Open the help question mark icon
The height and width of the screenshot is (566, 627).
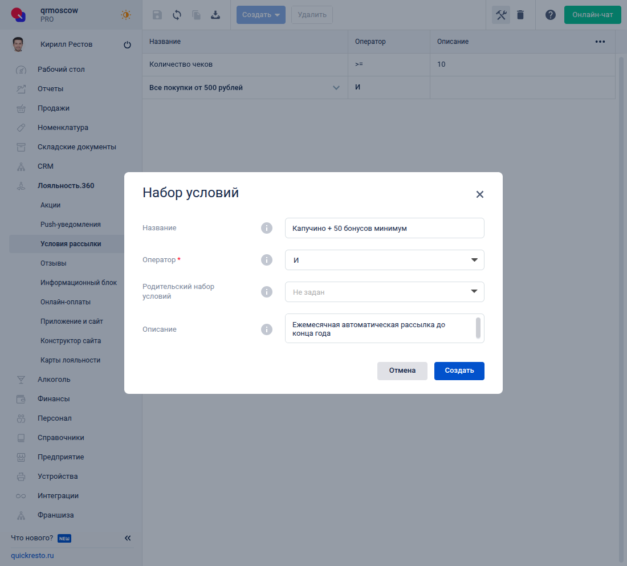click(x=550, y=15)
